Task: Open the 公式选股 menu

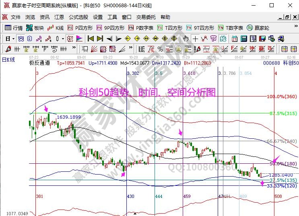Action: click(x=79, y=17)
